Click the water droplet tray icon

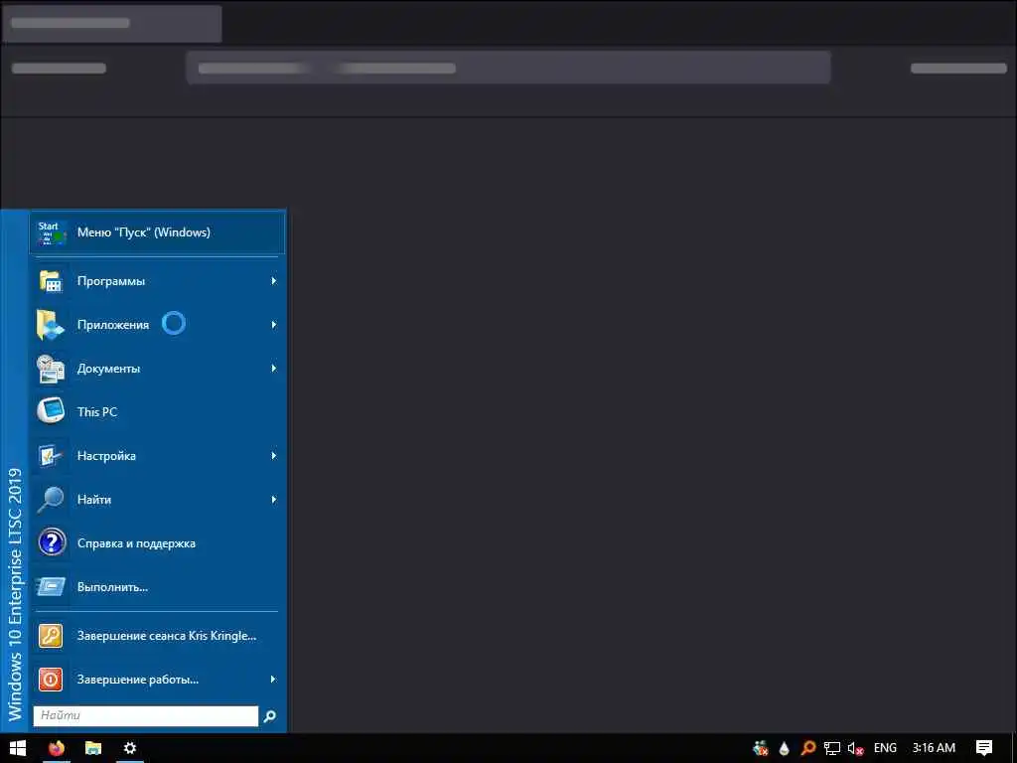pyautogui.click(x=785, y=748)
